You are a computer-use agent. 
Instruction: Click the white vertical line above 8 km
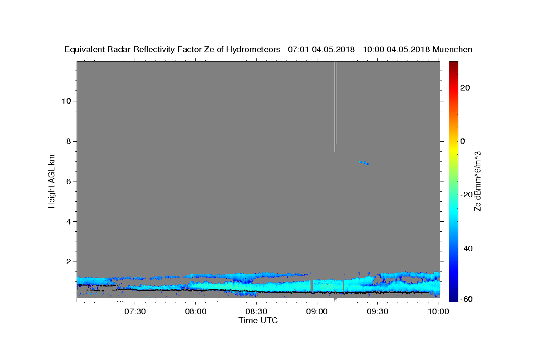[x=335, y=106]
